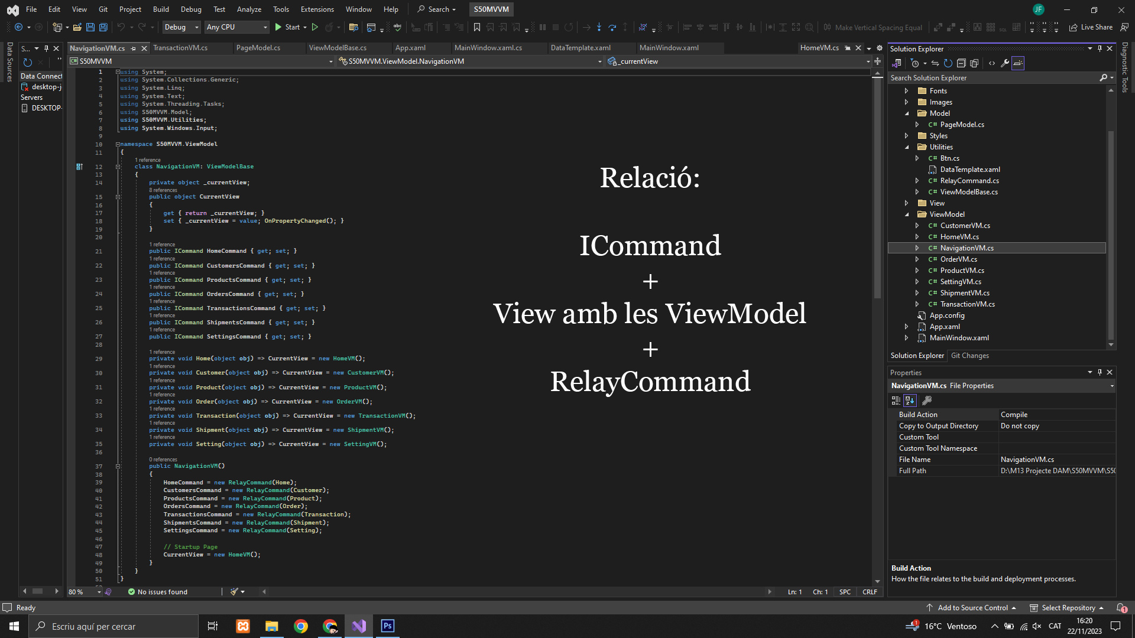This screenshot has width=1135, height=638.
Task: Click the Save All toolbar icon
Action: [103, 27]
